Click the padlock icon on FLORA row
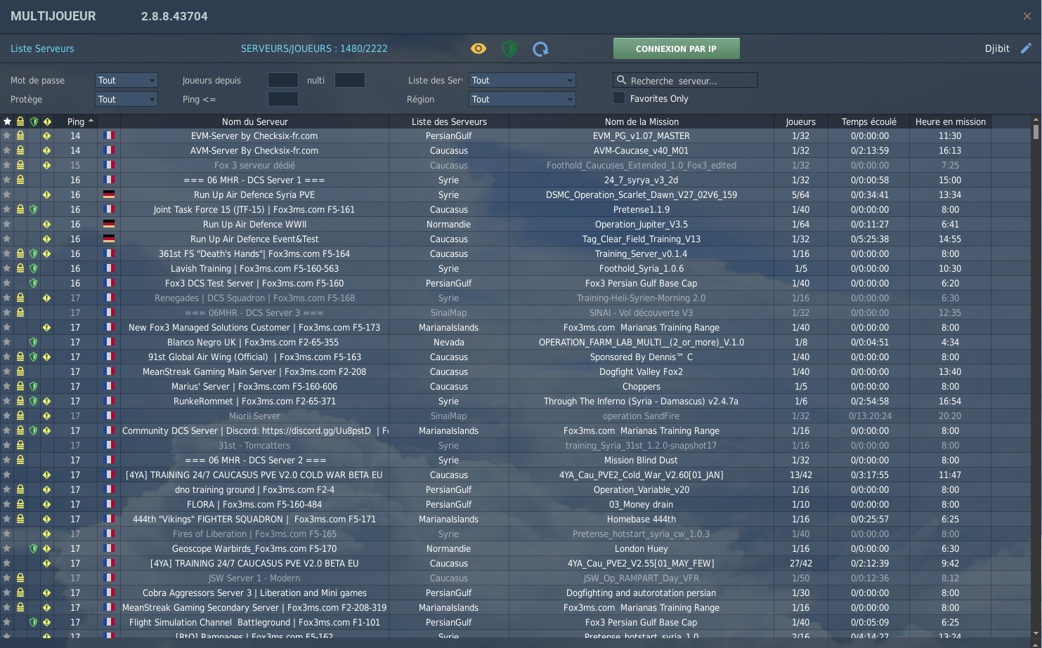Screen dimensions: 1042x648 pos(20,504)
